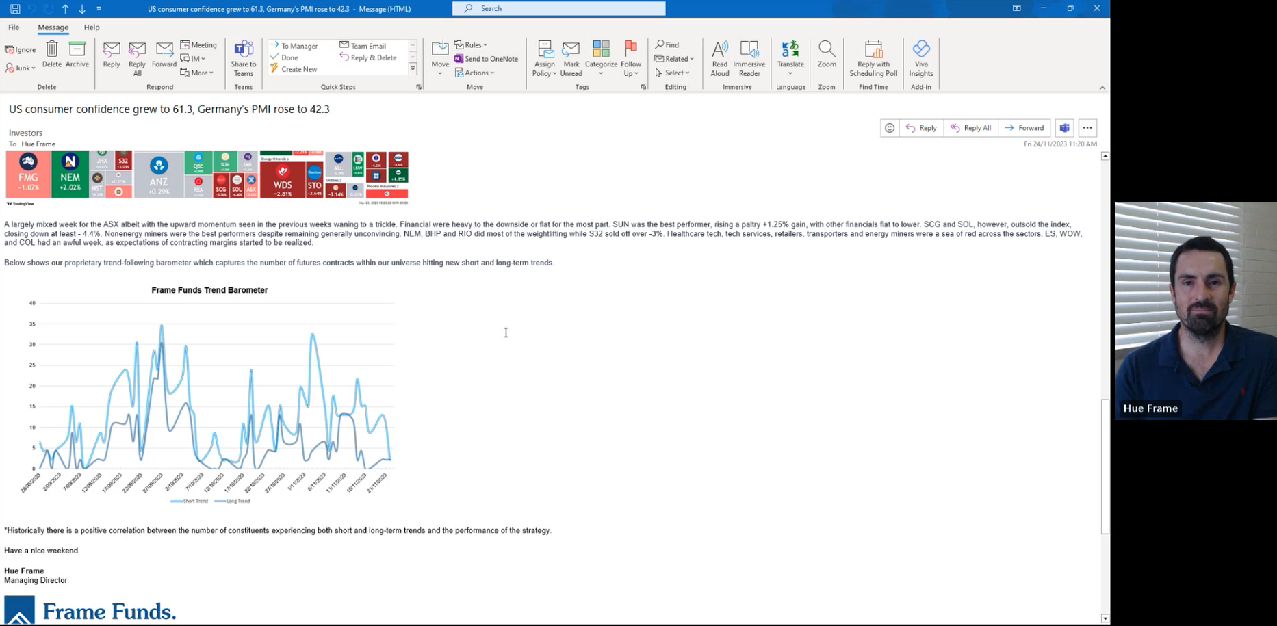The image size is (1277, 626).
Task: Click Forward in the message header
Action: pos(1024,128)
